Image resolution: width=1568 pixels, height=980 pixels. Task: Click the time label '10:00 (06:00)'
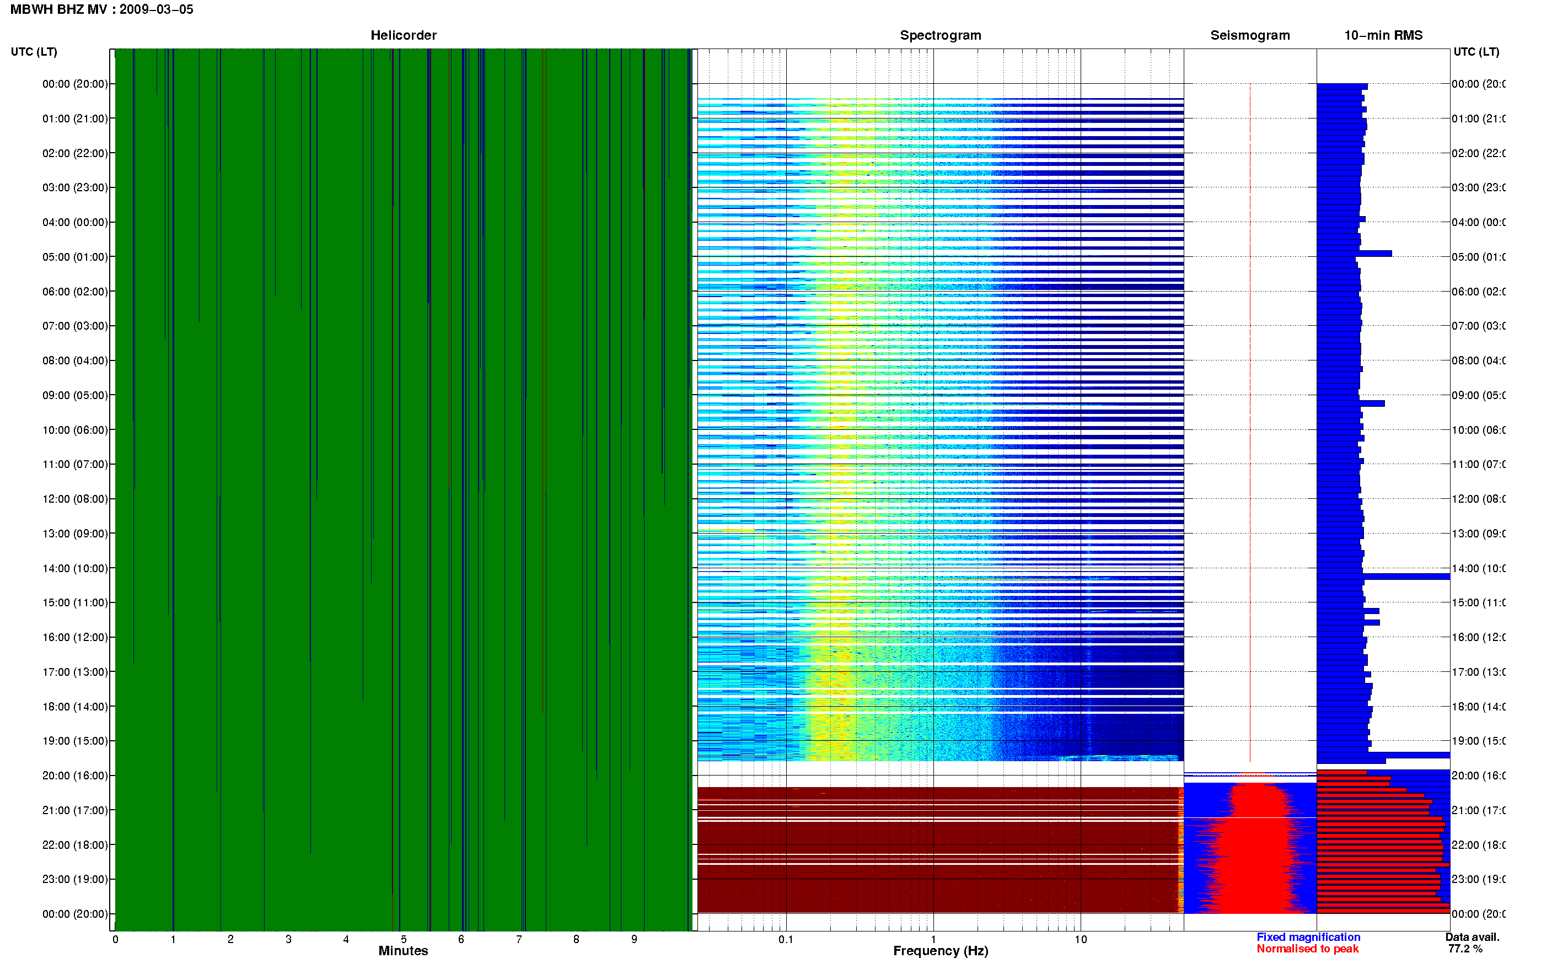coord(75,430)
